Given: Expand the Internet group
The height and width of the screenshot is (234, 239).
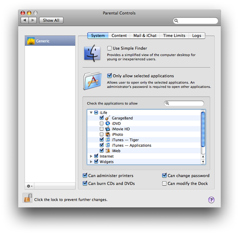Looking at the screenshot, I should click(x=91, y=156).
